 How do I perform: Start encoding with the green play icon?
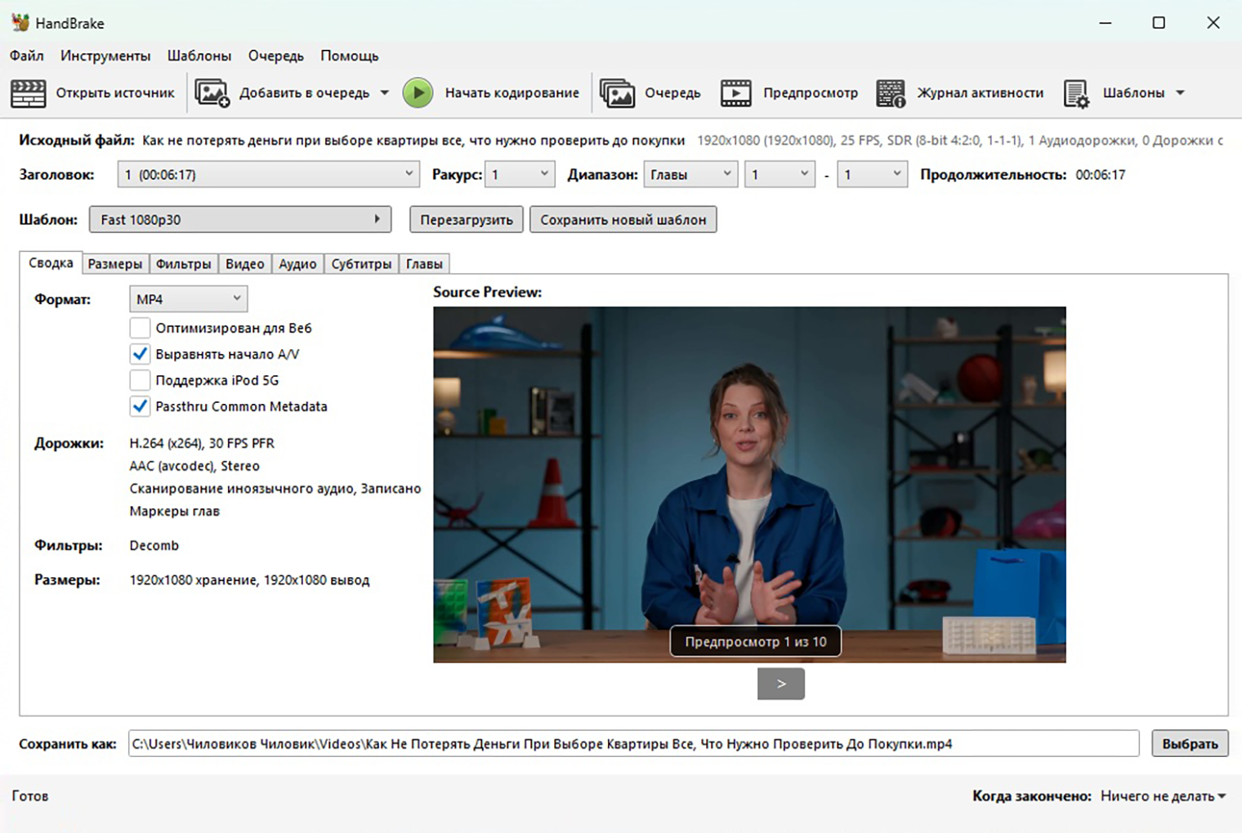[x=418, y=93]
